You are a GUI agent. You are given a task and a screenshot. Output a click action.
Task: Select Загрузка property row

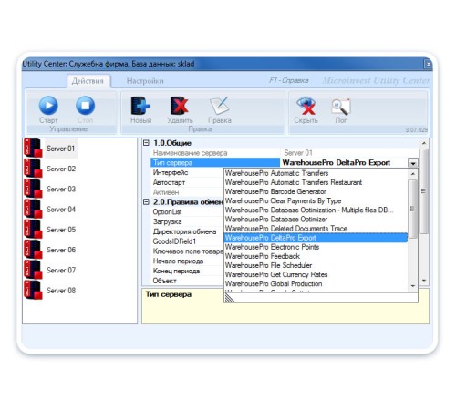tap(187, 221)
